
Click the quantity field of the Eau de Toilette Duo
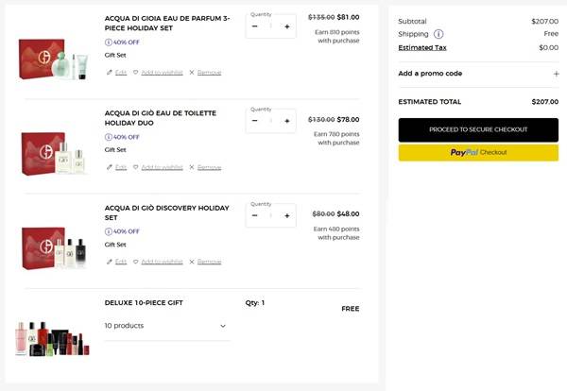click(x=271, y=121)
